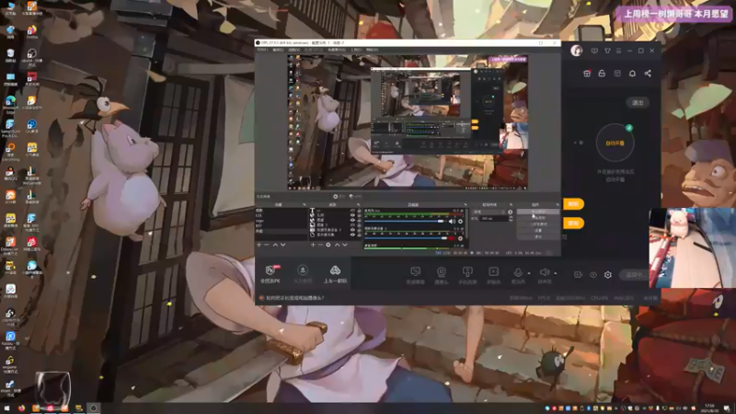Open transition properties gear in OBS

(511, 213)
